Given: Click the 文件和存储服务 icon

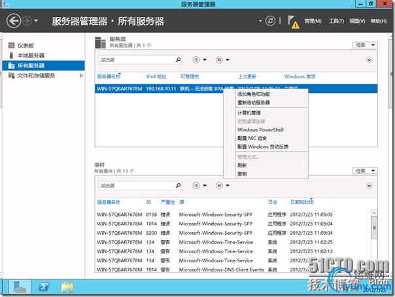Looking at the screenshot, I should [x=11, y=76].
